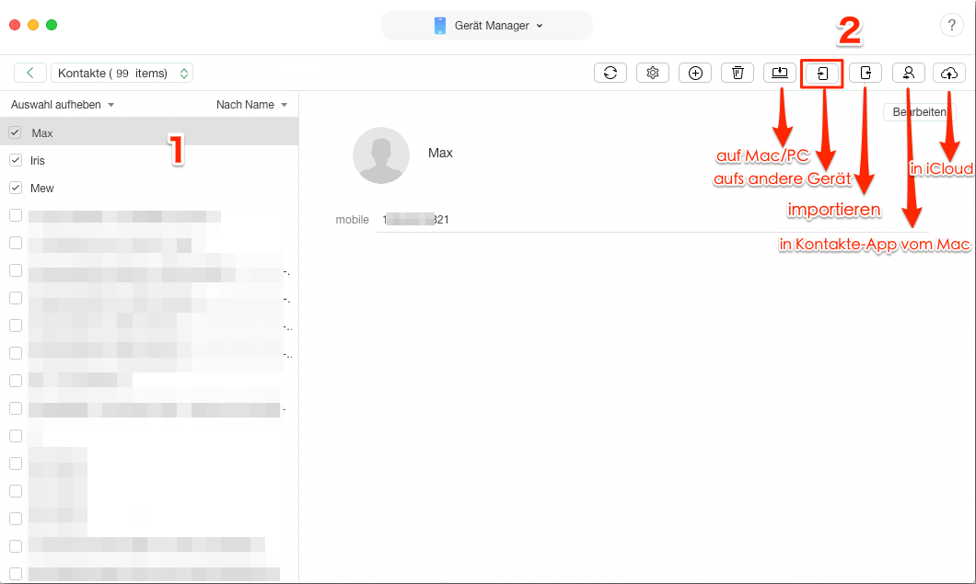
Task: Go back using the left arrow button
Action: click(x=30, y=74)
